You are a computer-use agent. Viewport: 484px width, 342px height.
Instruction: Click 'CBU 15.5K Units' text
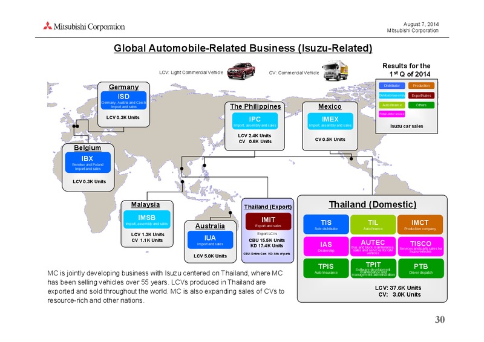pyautogui.click(x=267, y=240)
